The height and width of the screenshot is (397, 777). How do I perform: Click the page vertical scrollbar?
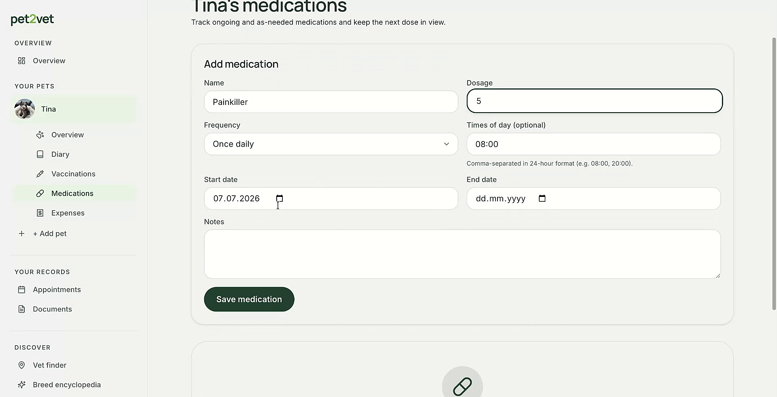click(x=774, y=174)
